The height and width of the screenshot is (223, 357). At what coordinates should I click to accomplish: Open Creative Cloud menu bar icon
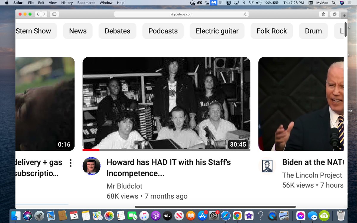[200, 3]
